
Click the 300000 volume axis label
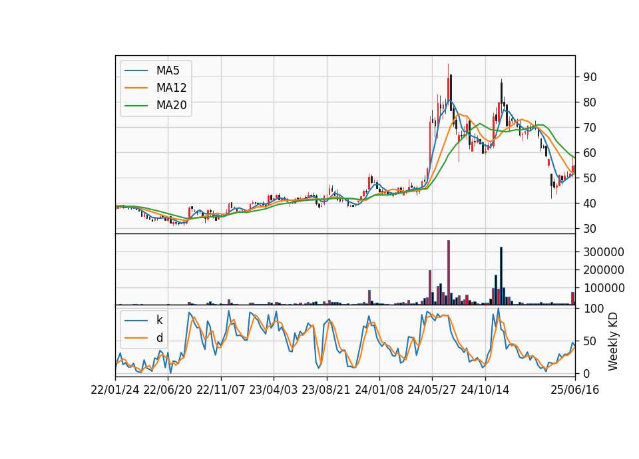click(x=604, y=252)
